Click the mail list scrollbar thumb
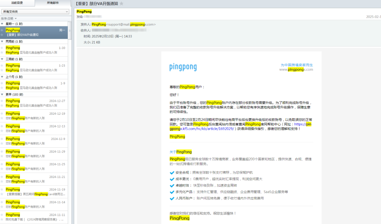The height and width of the screenshot is (224, 381). 70,31
